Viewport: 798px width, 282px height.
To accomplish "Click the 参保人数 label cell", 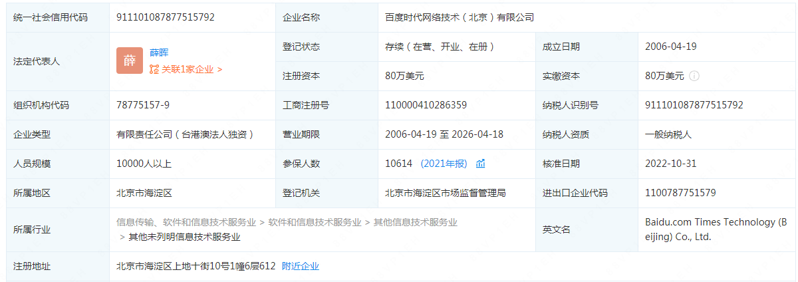I will pos(326,164).
